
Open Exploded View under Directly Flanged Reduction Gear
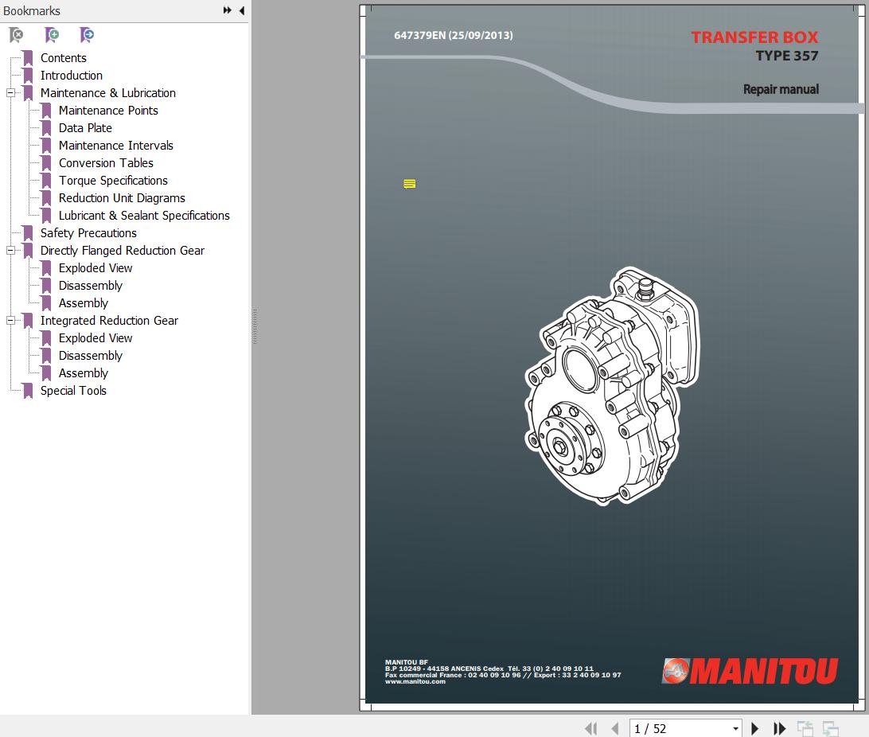tap(95, 268)
